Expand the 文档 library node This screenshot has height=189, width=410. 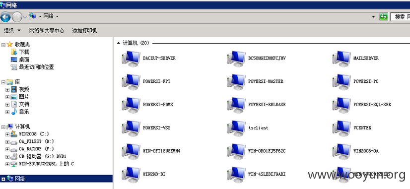point(7,105)
